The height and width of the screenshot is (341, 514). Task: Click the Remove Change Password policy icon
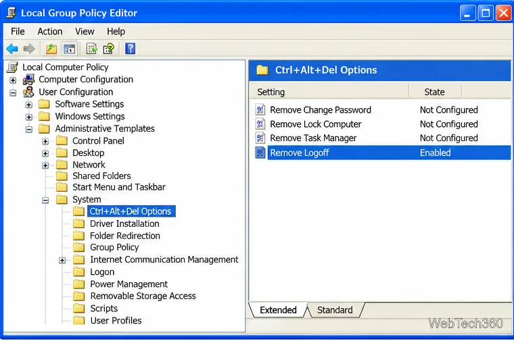(260, 109)
